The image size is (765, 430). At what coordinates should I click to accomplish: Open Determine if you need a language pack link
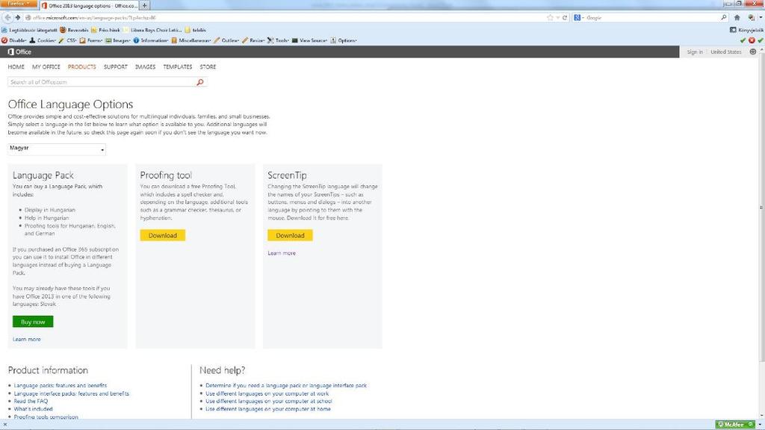286,386
